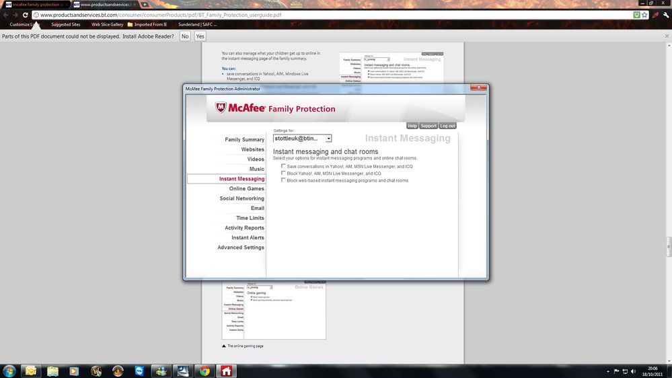Viewport: 672px width, 378px height.
Task: Select Websites in McAfee sidebar
Action: (252, 149)
